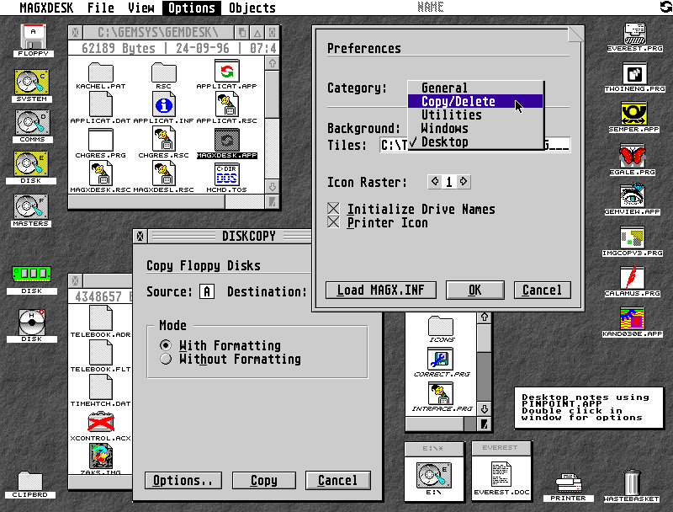
Task: Pick Utilities in the Category list
Action: coord(452,115)
